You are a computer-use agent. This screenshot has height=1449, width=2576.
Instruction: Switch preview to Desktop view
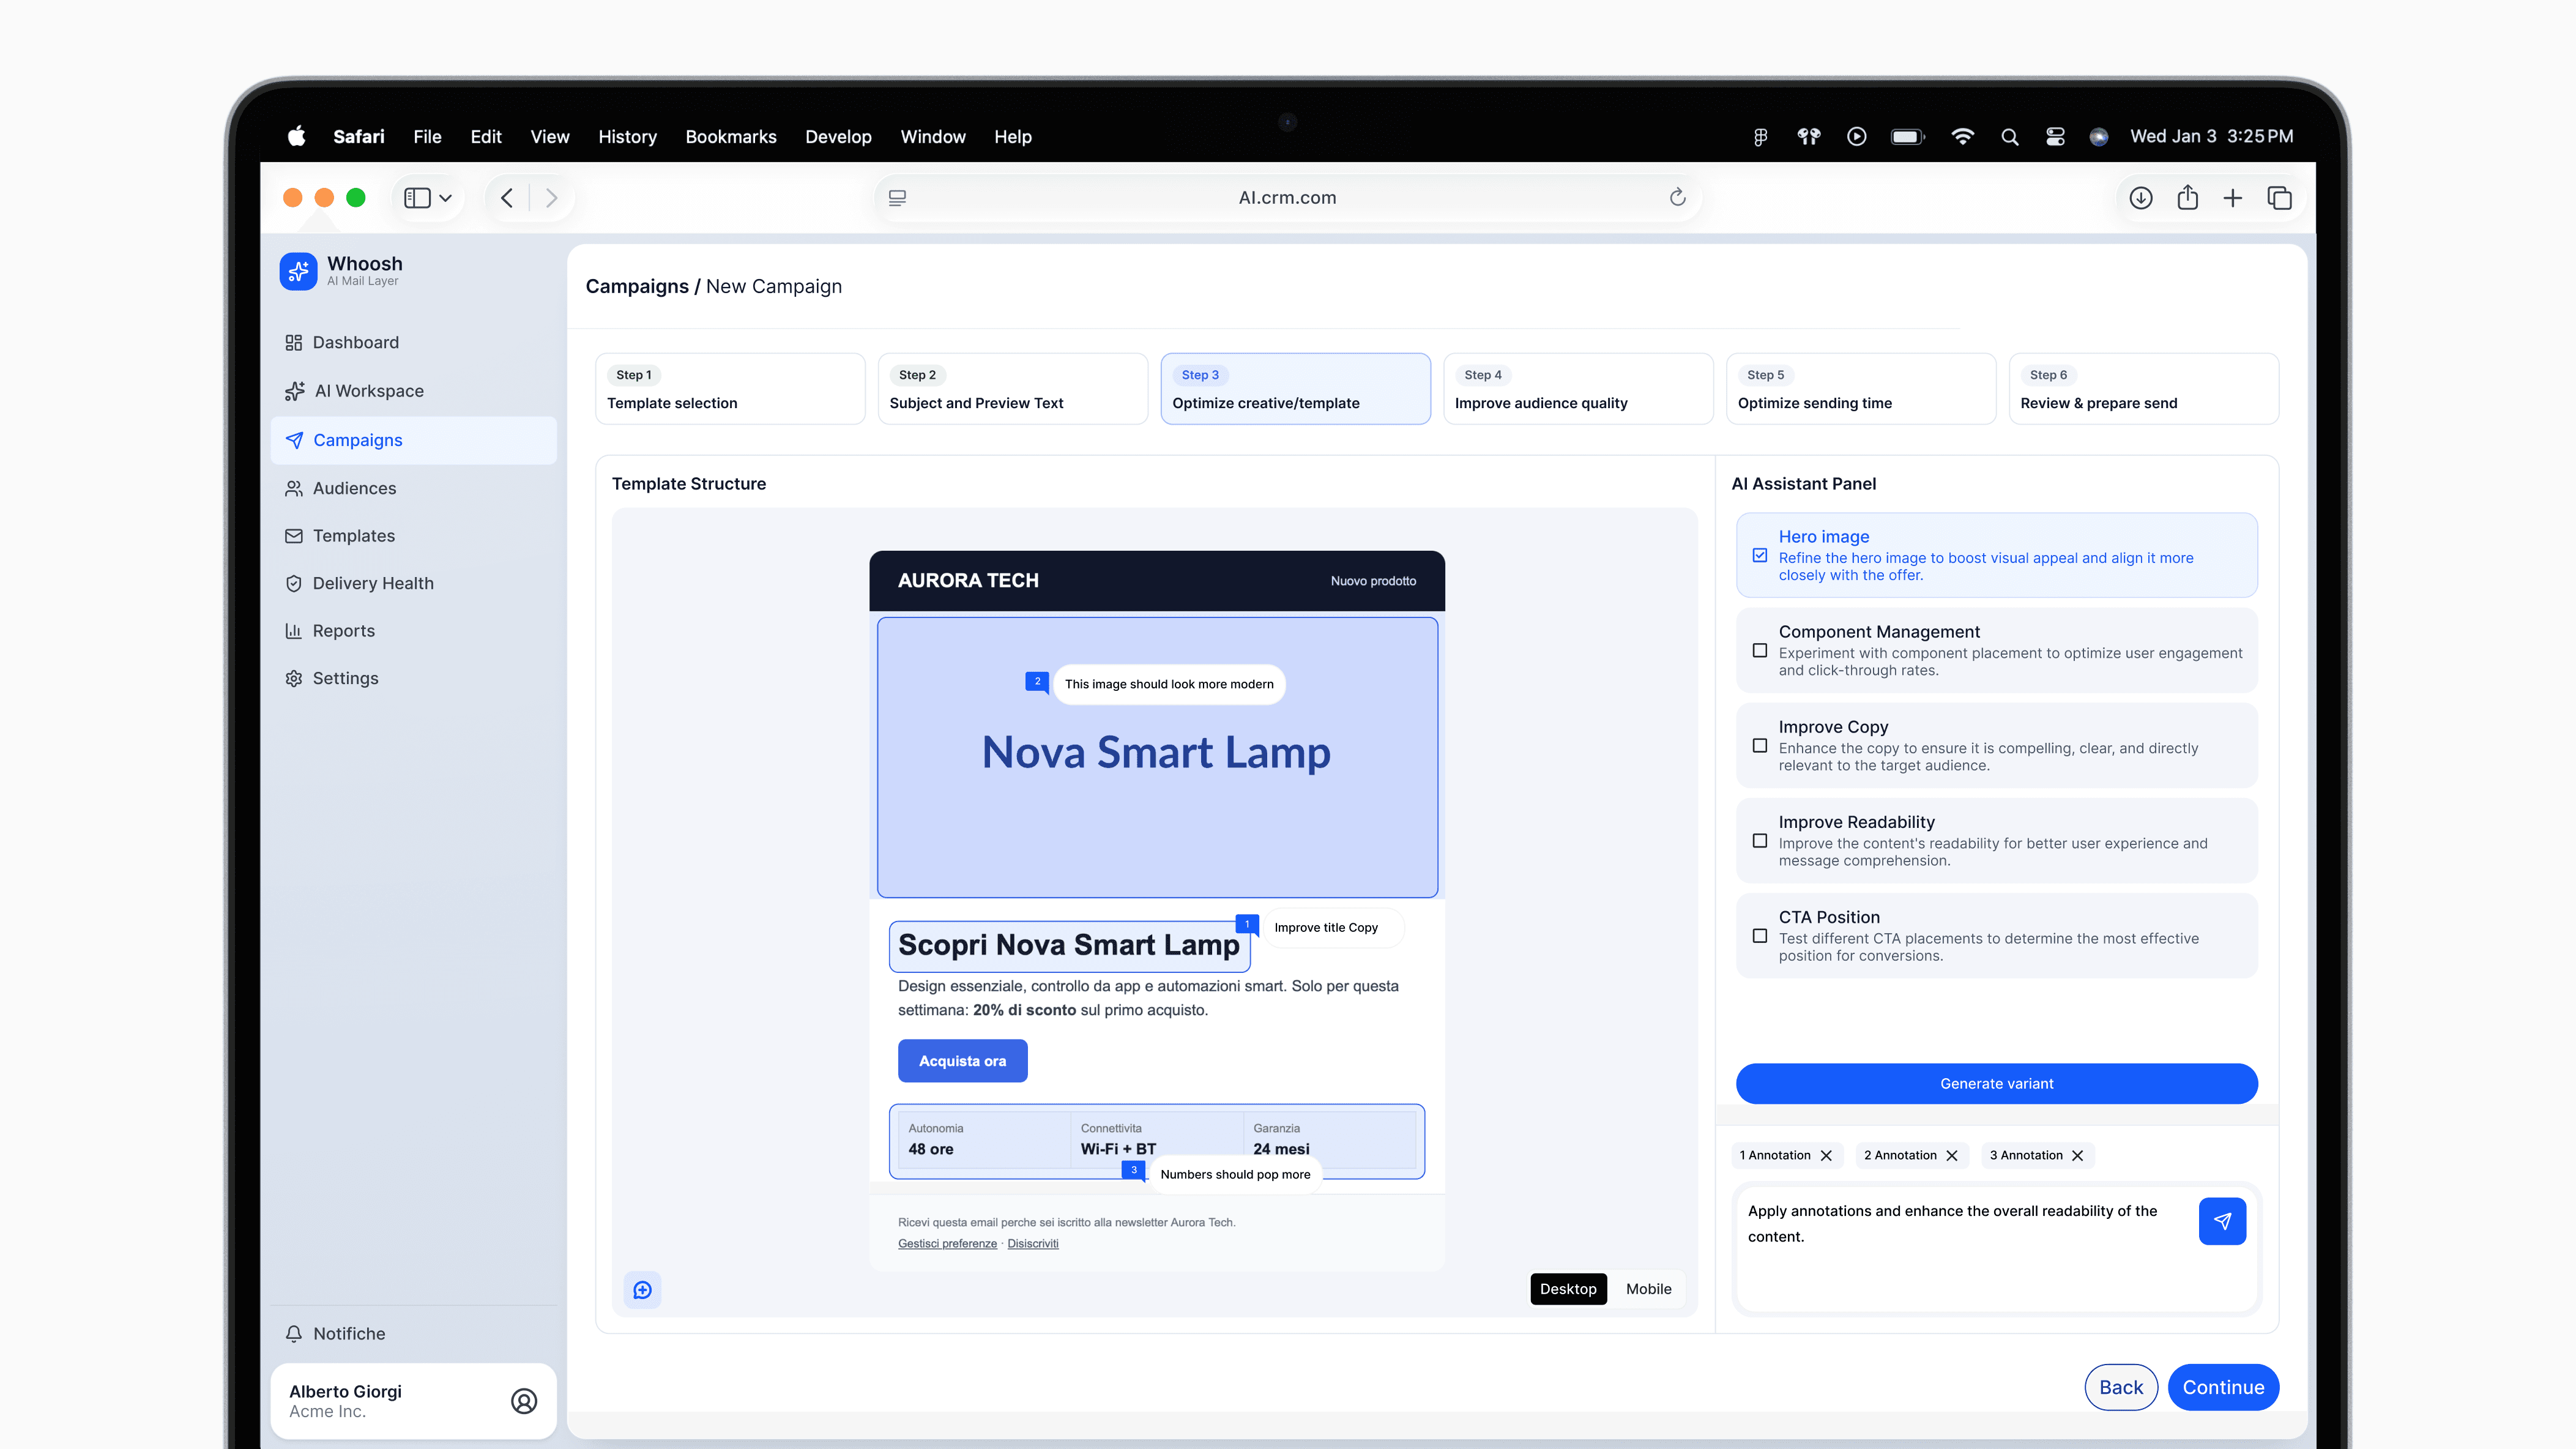coord(1568,1289)
